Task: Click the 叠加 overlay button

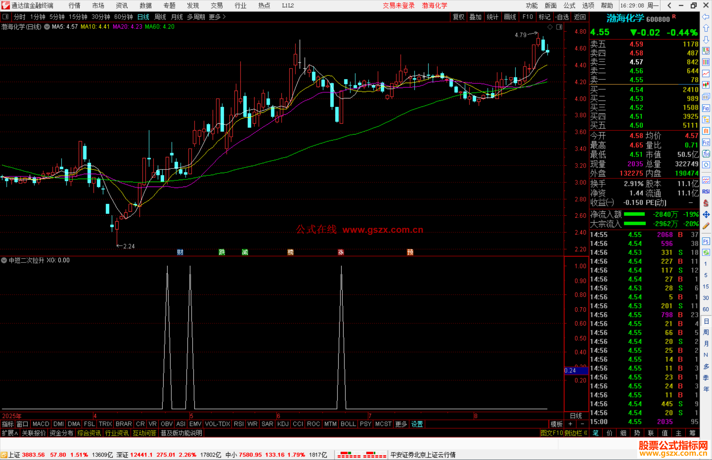Action: pos(475,17)
